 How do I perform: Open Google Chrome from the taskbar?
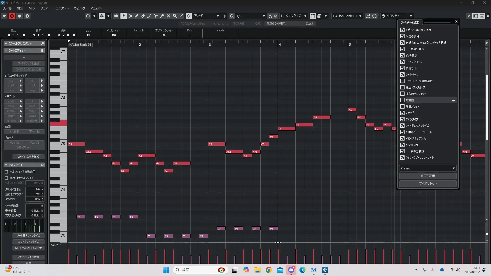coord(269,270)
